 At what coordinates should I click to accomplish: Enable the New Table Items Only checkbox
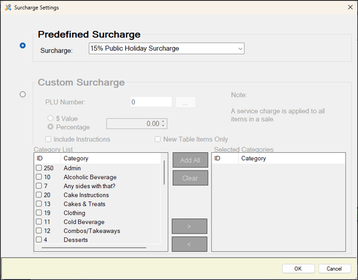[158, 139]
